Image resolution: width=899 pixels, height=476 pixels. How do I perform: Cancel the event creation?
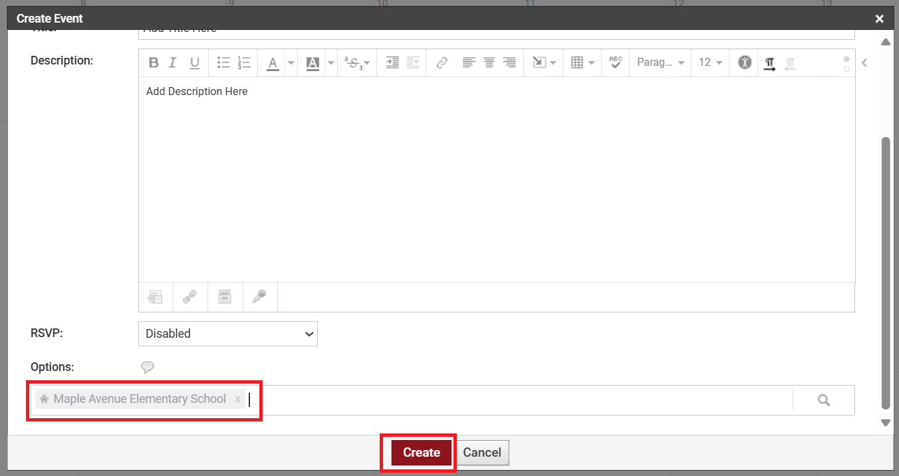coord(482,453)
